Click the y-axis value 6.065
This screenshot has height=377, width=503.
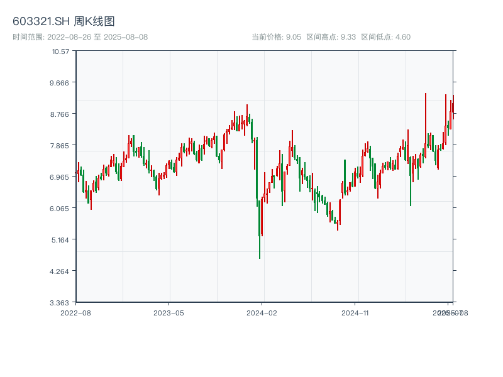(59, 209)
